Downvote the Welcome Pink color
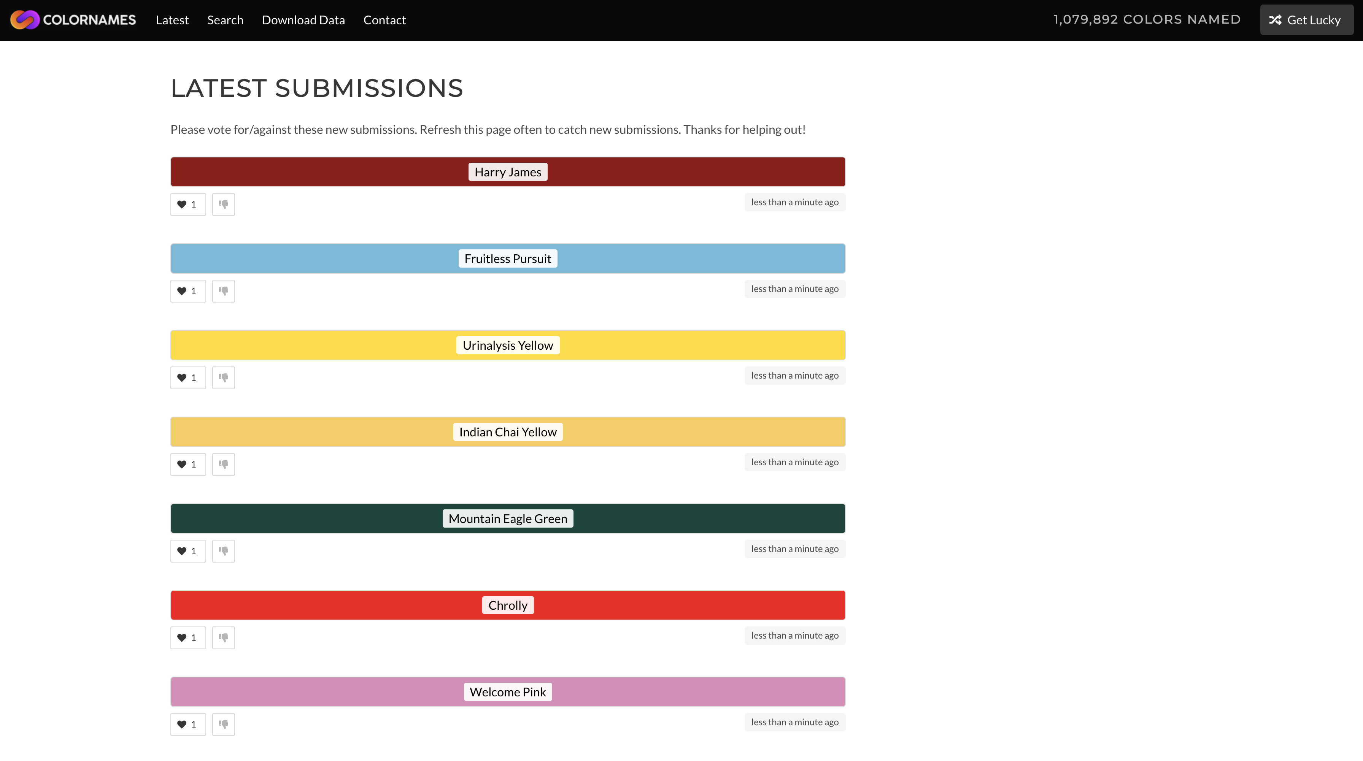1363x761 pixels. click(x=223, y=724)
